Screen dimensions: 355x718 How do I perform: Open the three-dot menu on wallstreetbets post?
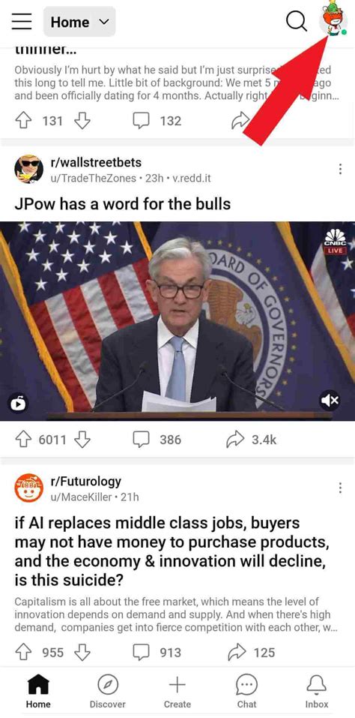coord(340,169)
